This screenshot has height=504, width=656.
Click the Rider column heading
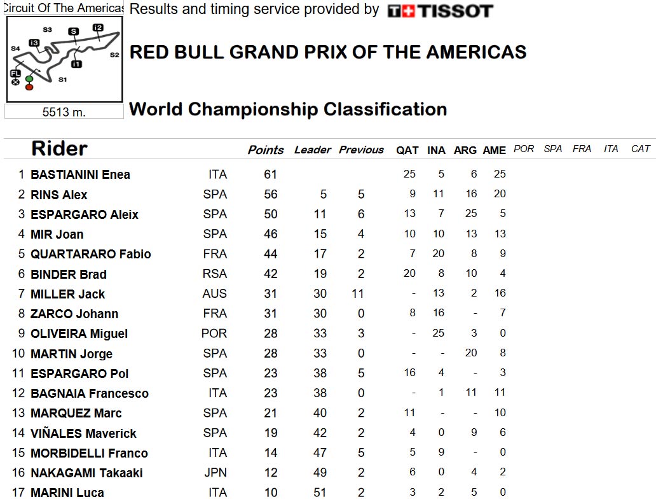coord(59,148)
